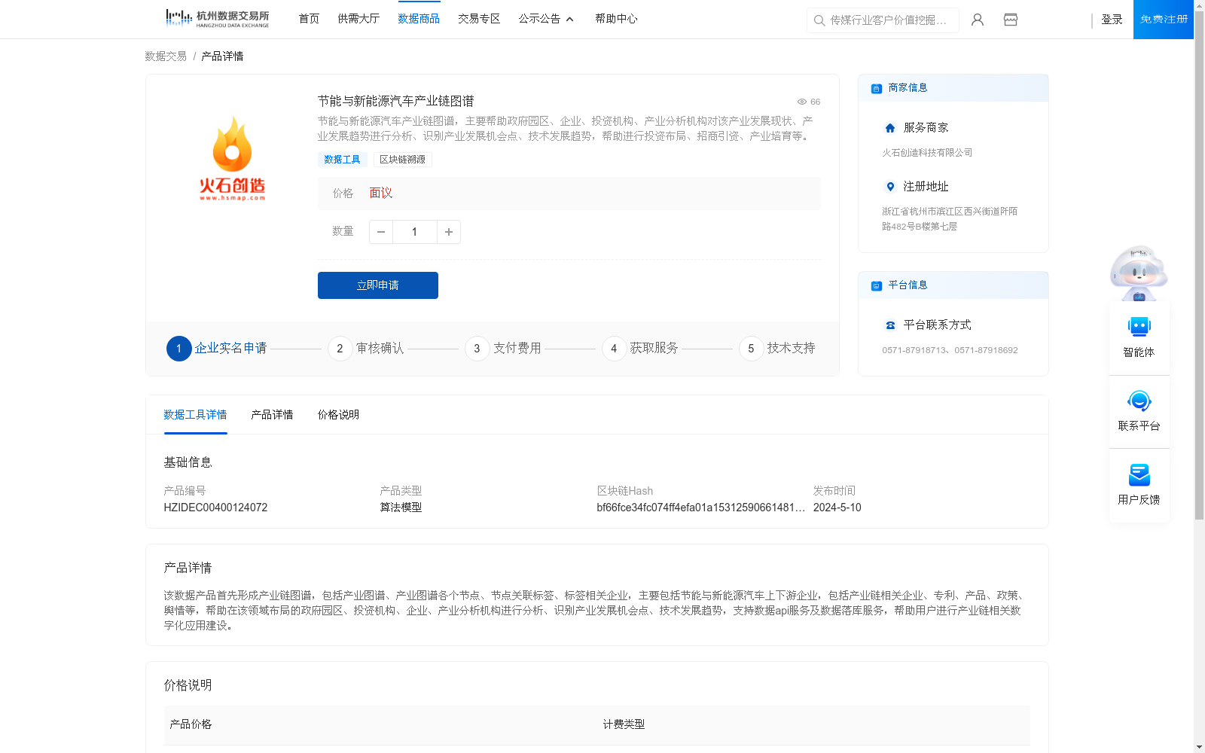Click the 区块链Hash value text

point(700,508)
